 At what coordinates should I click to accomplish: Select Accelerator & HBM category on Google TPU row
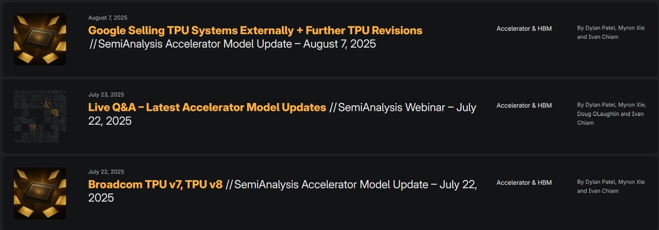pyautogui.click(x=524, y=28)
